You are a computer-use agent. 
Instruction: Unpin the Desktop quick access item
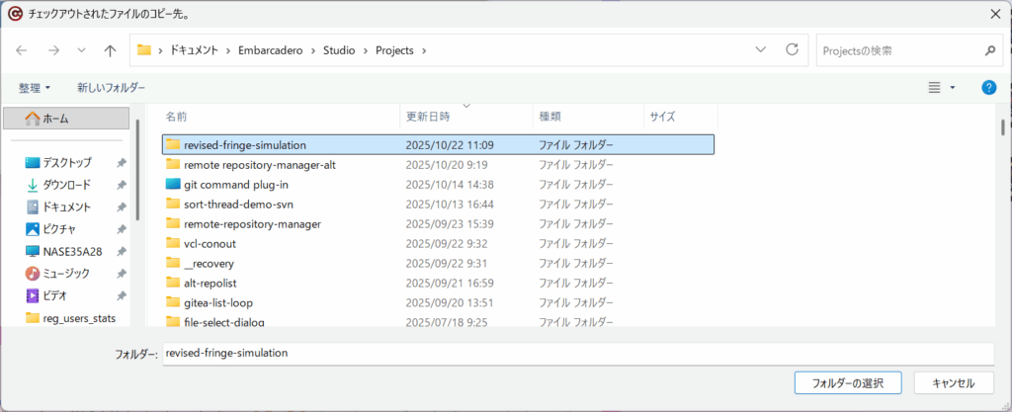coord(121,163)
